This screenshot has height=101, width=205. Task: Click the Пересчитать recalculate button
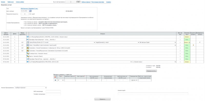point(151,71)
